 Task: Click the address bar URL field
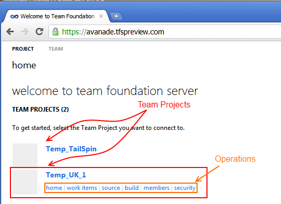pyautogui.click(x=165, y=32)
